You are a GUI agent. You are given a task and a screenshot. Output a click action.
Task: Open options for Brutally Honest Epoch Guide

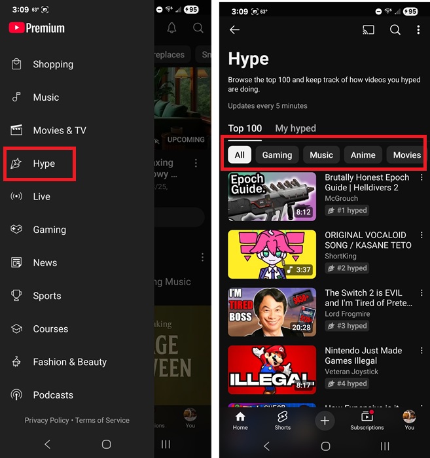(x=421, y=177)
